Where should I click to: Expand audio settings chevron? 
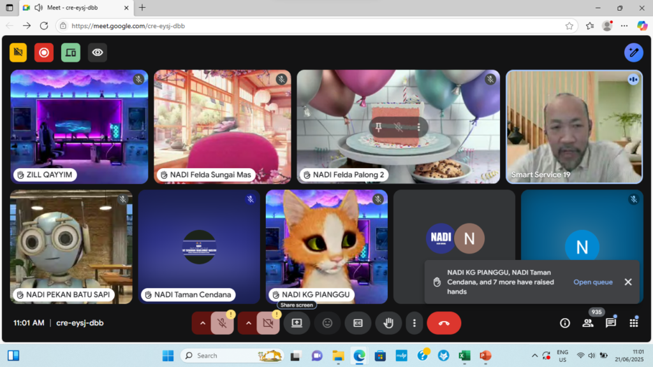[202, 323]
